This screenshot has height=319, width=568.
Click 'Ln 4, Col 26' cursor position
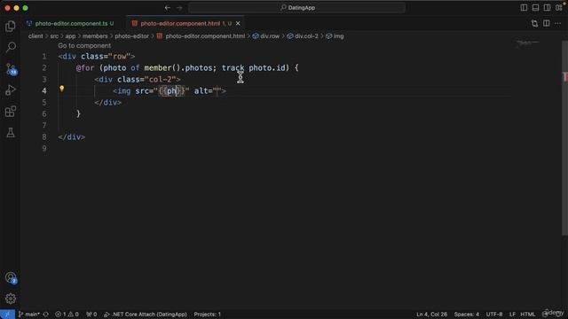432,315
